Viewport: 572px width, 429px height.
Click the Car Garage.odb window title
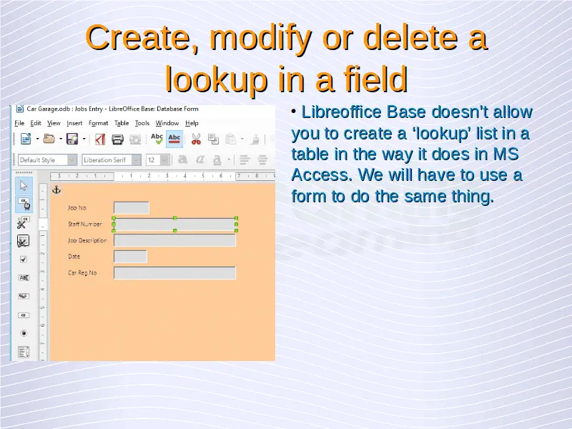[112, 109]
